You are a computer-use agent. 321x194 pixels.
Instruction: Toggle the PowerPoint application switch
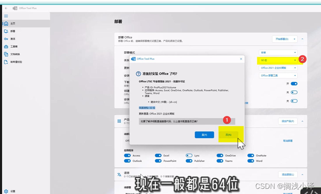coord(158,161)
